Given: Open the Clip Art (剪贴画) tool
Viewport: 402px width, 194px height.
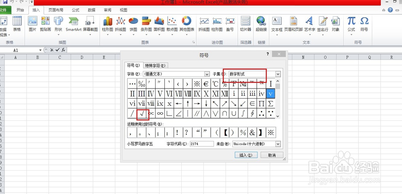Looking at the screenshot, I should pos(45,24).
